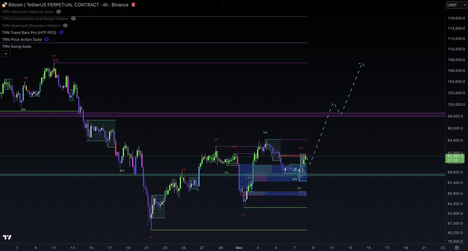Click the Bitcoin coin logo in the chart legend
468x251 pixels.
4,5
